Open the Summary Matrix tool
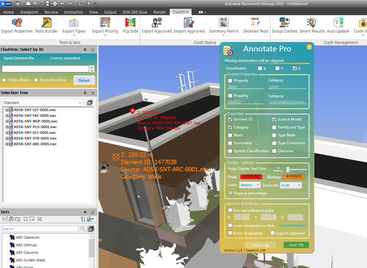 pos(224,23)
